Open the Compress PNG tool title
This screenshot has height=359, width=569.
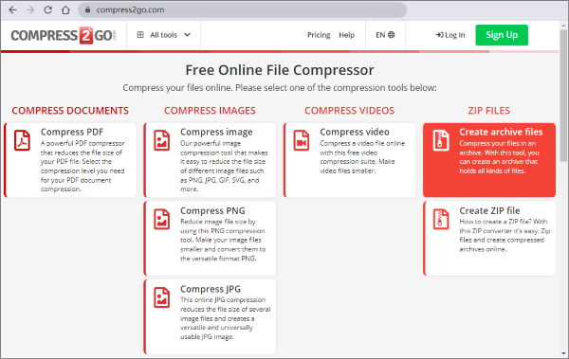pyautogui.click(x=212, y=210)
